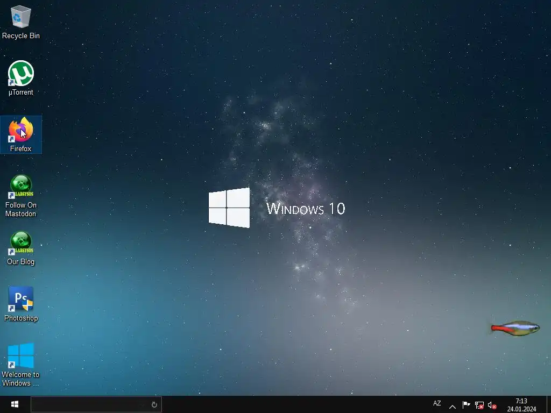551x413 pixels.
Task: Open the clock showing 7:13
Action: point(521,405)
